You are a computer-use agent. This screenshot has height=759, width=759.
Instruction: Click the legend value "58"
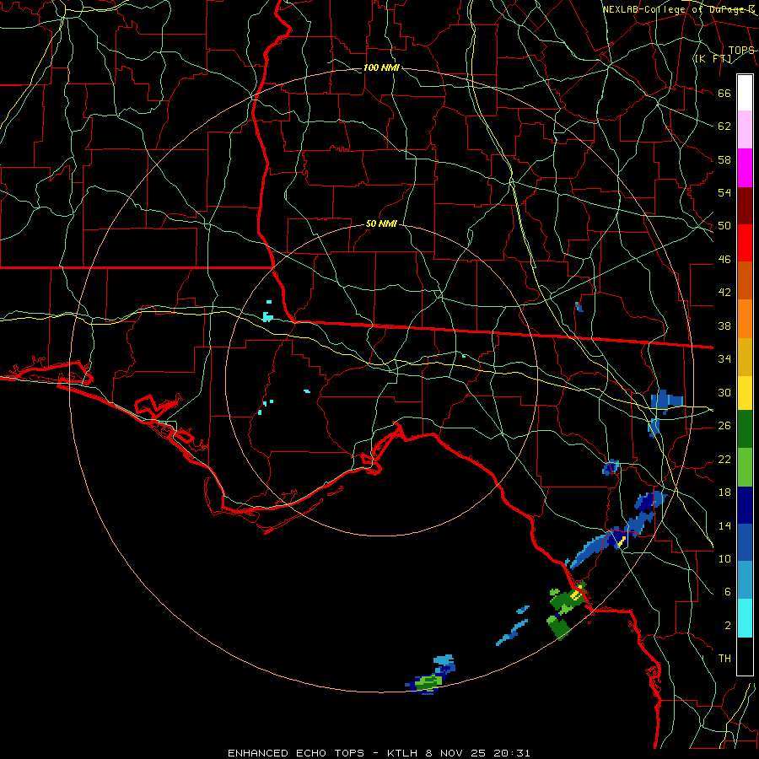[x=724, y=159]
